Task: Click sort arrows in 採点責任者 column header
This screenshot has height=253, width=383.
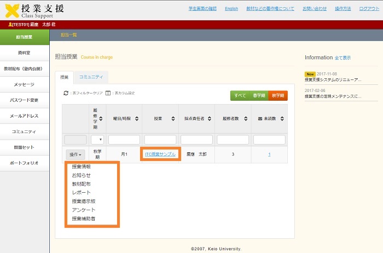Action: point(210,118)
